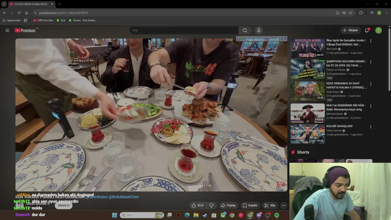The image size is (391, 220).
Task: Click the Shorts section heading
Action: (303, 152)
